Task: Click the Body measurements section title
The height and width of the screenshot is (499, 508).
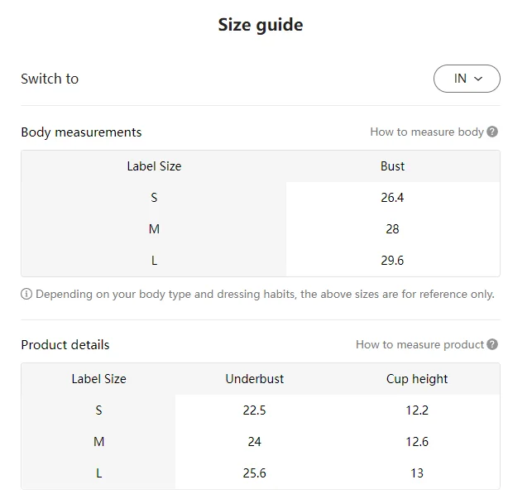Action: click(81, 132)
